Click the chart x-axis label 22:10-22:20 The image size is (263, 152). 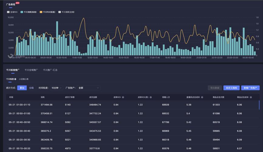click(x=217, y=58)
